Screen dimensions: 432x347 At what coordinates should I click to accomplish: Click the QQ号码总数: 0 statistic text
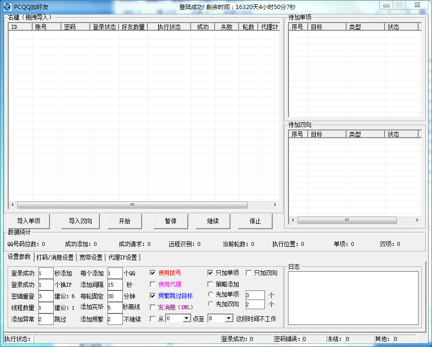[26, 244]
